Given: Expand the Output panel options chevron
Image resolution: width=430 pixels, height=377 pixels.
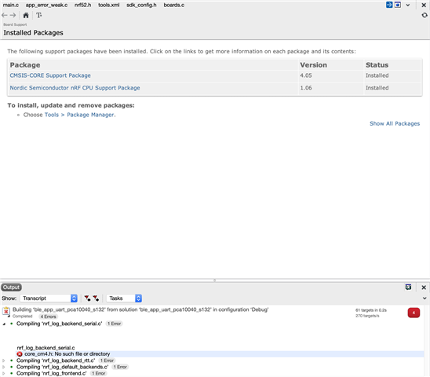Looking at the screenshot, I should click(x=425, y=298).
